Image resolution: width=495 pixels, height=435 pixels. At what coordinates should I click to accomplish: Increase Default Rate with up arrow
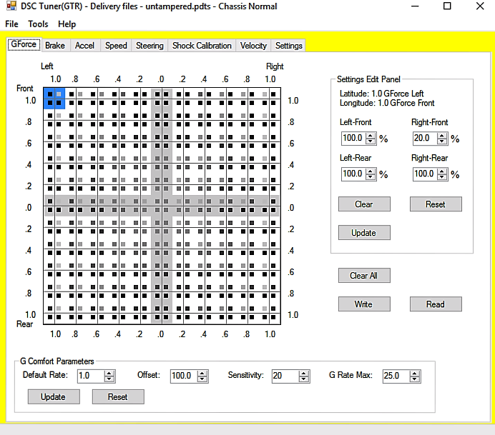click(109, 374)
